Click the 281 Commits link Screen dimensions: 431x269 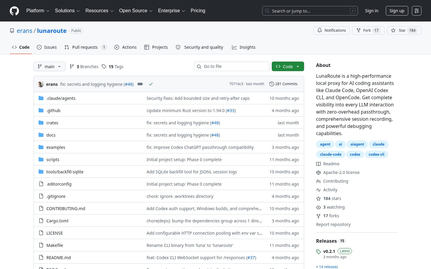click(283, 84)
